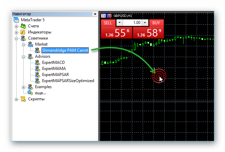Screen dimensions: 225x152
Task: Click the еще... entry
Action: click(x=40, y=93)
